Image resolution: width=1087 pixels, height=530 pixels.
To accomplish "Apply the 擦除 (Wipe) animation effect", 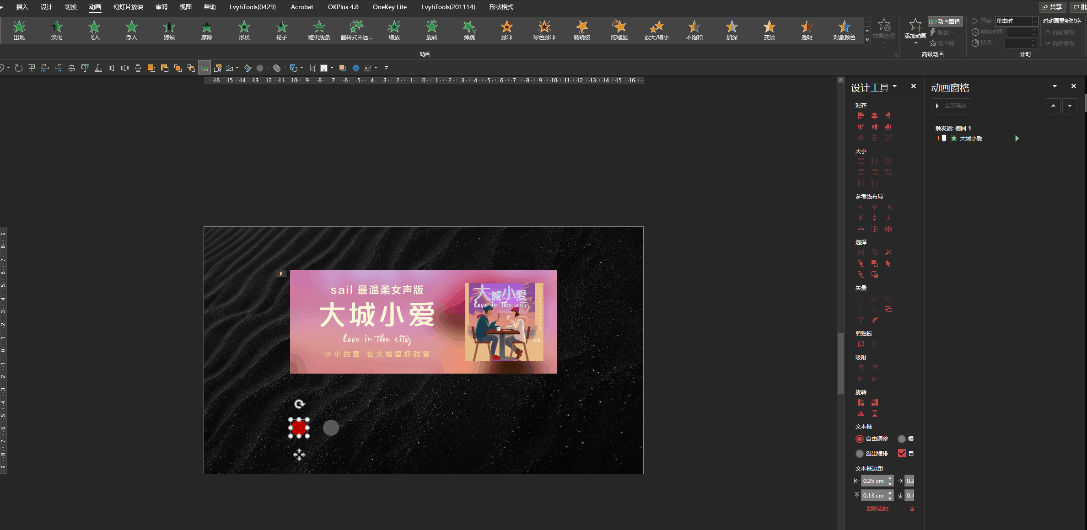I will [x=207, y=31].
